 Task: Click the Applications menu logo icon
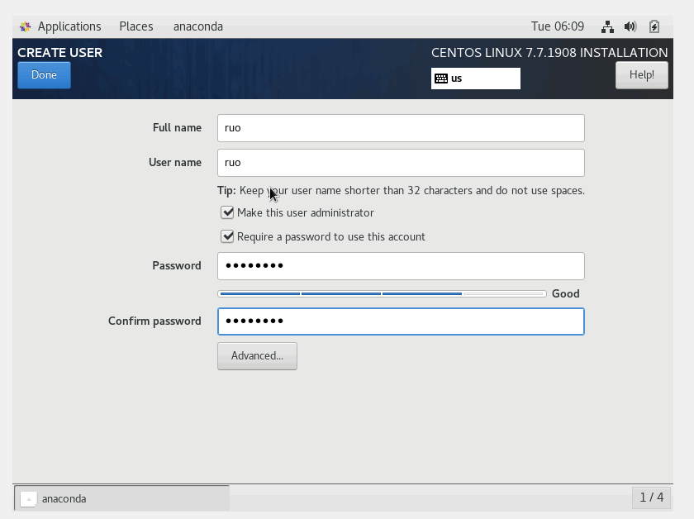pyautogui.click(x=26, y=26)
